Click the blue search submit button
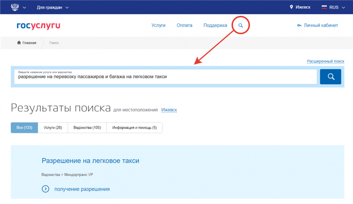 point(330,77)
